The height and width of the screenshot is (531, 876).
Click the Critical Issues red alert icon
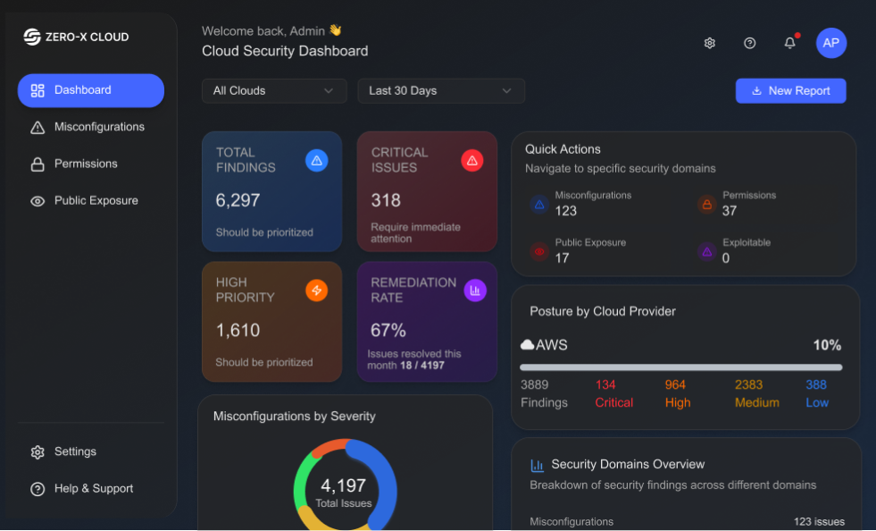click(472, 161)
